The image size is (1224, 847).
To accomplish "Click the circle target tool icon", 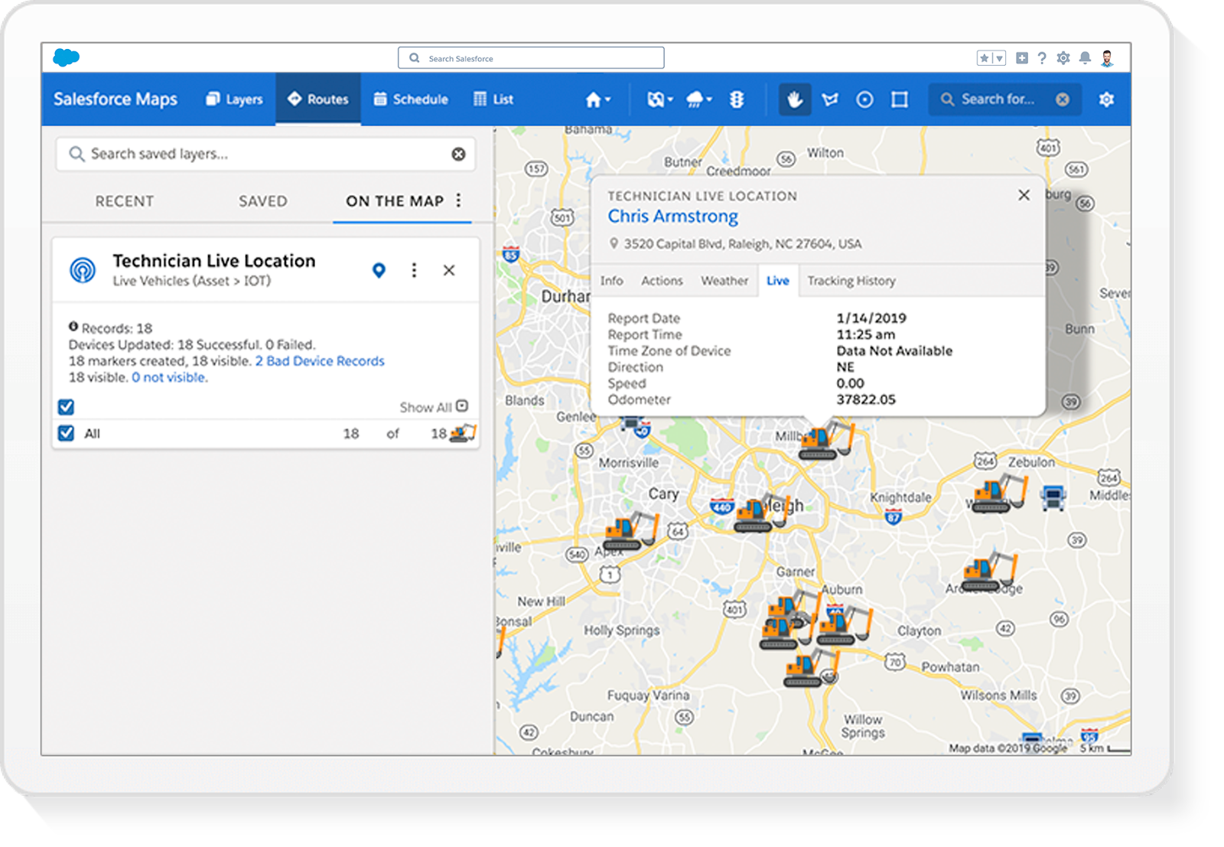I will coord(864,99).
